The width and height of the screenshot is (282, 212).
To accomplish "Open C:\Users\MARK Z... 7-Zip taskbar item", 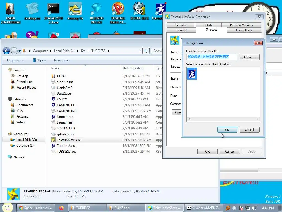I will click(x=204, y=208).
